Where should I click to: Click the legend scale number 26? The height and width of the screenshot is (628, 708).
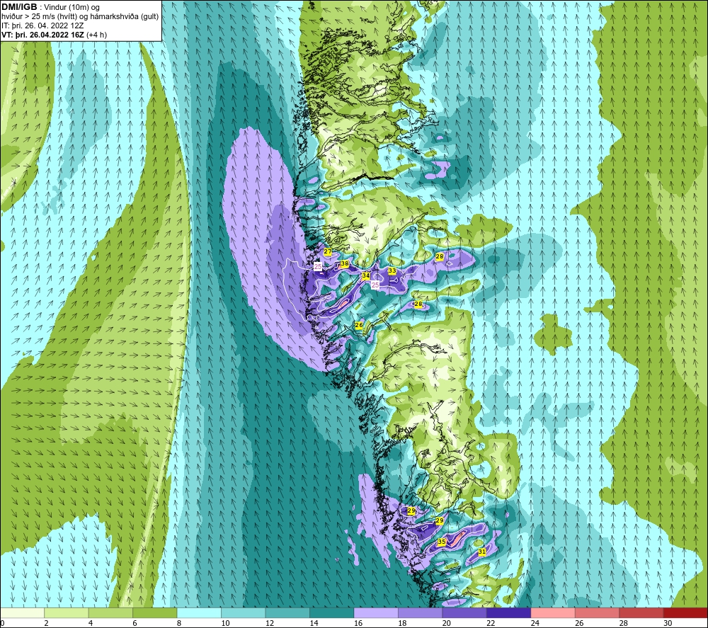(579, 623)
